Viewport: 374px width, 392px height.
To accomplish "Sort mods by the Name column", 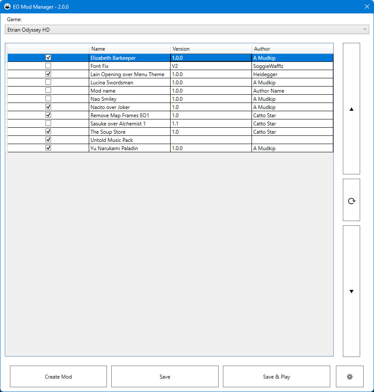I will coord(129,48).
